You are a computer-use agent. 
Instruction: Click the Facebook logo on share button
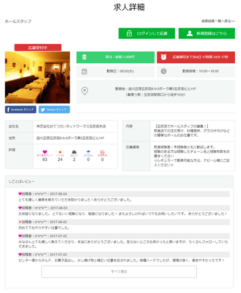tap(8, 109)
